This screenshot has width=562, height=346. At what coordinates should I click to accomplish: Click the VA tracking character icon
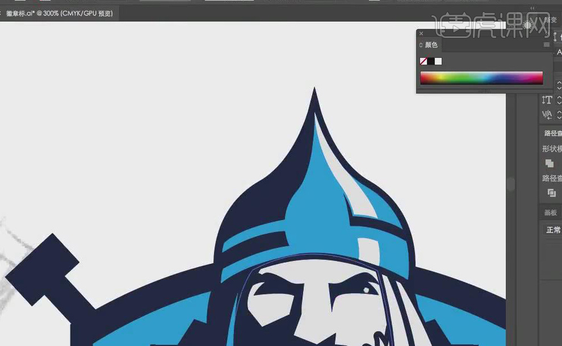click(x=547, y=115)
